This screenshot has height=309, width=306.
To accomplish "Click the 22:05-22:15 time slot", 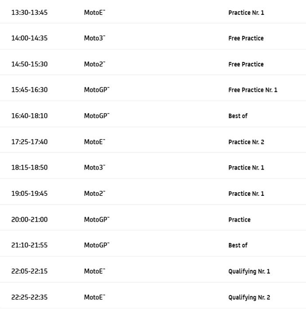I will (x=29, y=271).
